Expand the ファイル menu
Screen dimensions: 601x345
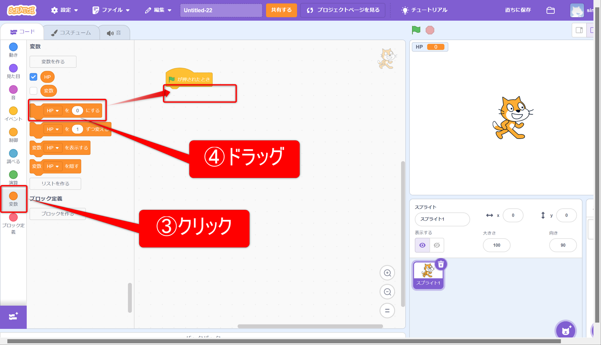[x=111, y=10]
